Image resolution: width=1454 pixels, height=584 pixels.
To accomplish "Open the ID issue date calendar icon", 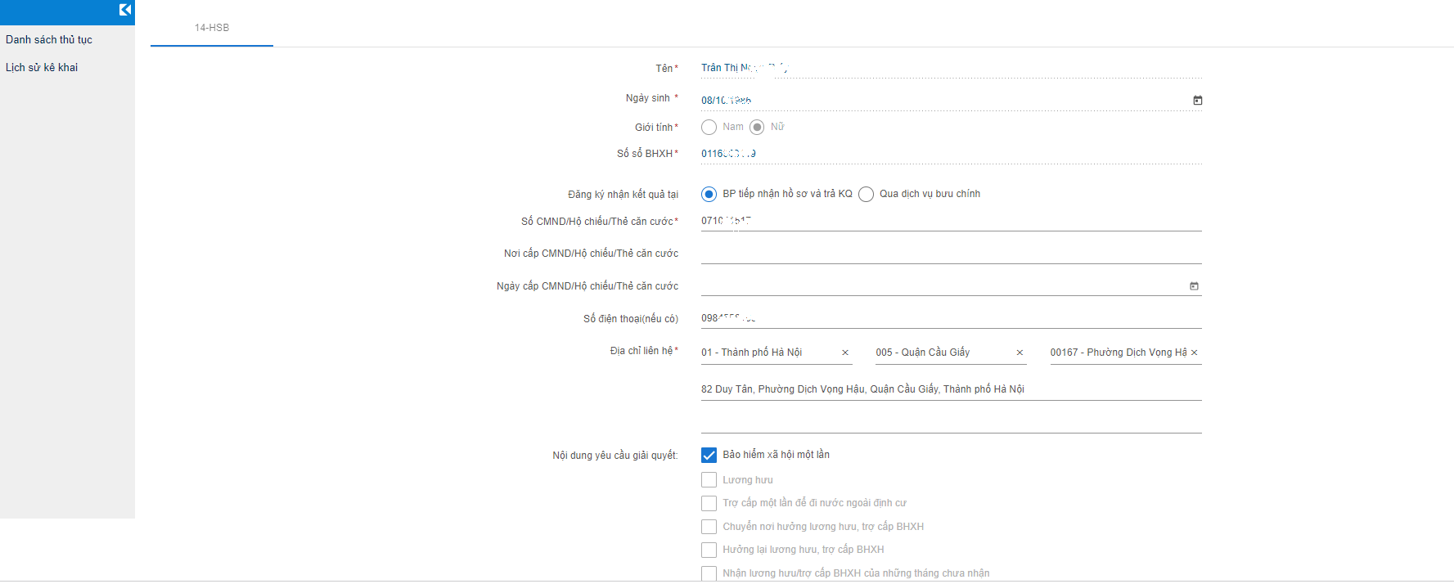I will 1194,286.
